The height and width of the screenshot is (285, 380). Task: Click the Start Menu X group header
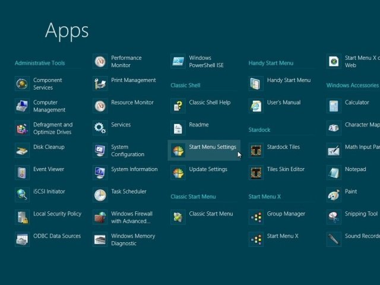tap(265, 197)
